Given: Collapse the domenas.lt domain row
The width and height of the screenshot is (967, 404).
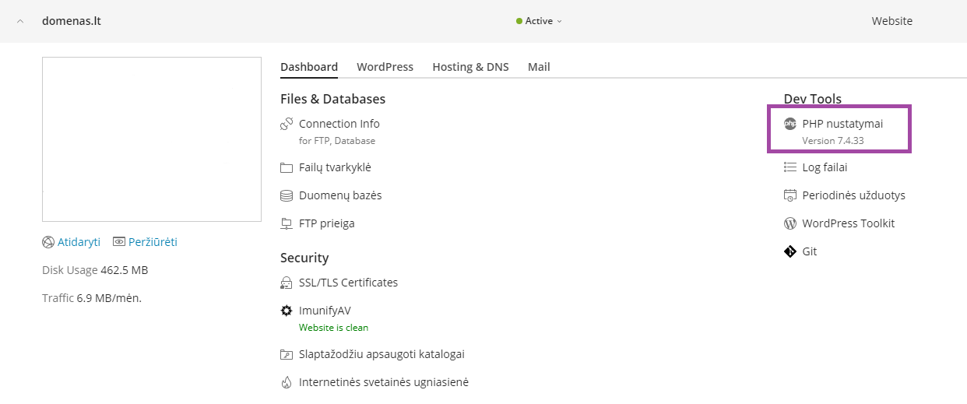Looking at the screenshot, I should (x=20, y=21).
